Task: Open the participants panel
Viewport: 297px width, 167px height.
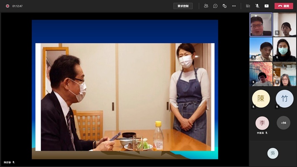Action: tap(206, 6)
